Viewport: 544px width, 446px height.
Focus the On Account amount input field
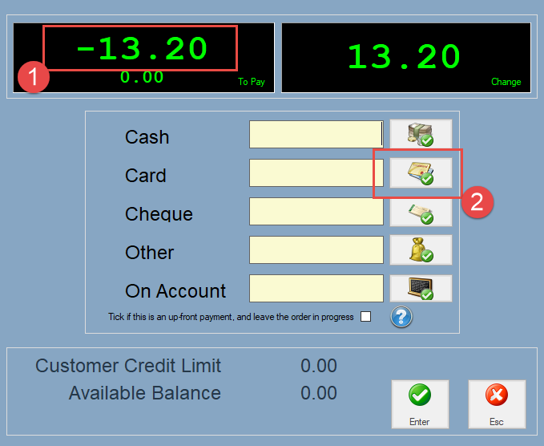coord(316,289)
